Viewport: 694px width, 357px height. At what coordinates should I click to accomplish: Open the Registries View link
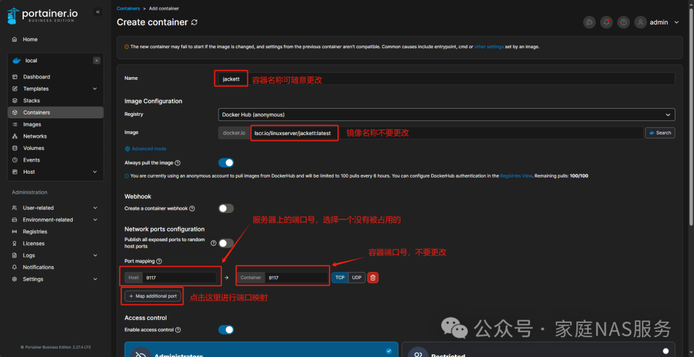coord(516,176)
